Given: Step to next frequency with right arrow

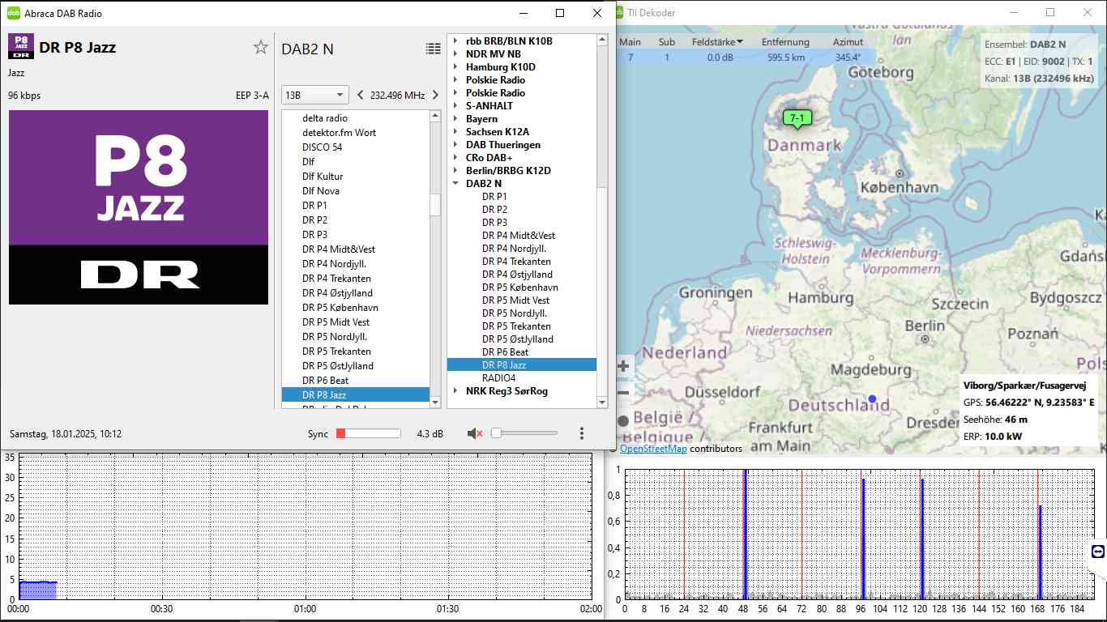Looking at the screenshot, I should coord(435,95).
